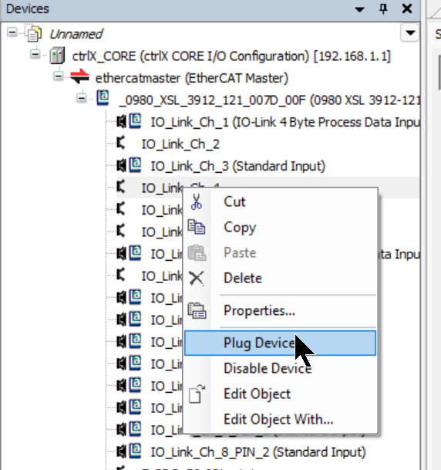Collapse the ethercatmaster tree node
This screenshot has width=441, height=470.
click(x=59, y=76)
